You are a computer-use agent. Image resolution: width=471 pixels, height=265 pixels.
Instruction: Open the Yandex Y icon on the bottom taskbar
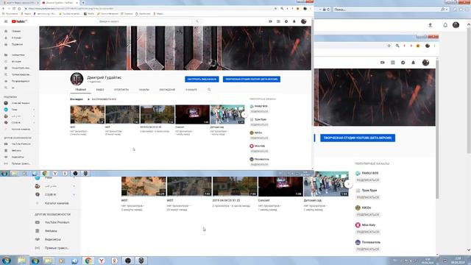[x=102, y=261]
